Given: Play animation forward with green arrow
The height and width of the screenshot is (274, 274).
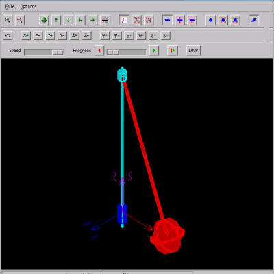Looking at the screenshot, I should (x=154, y=51).
